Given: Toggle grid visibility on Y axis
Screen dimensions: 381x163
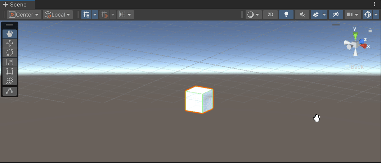Looking at the screenshot, I should click(86, 15).
